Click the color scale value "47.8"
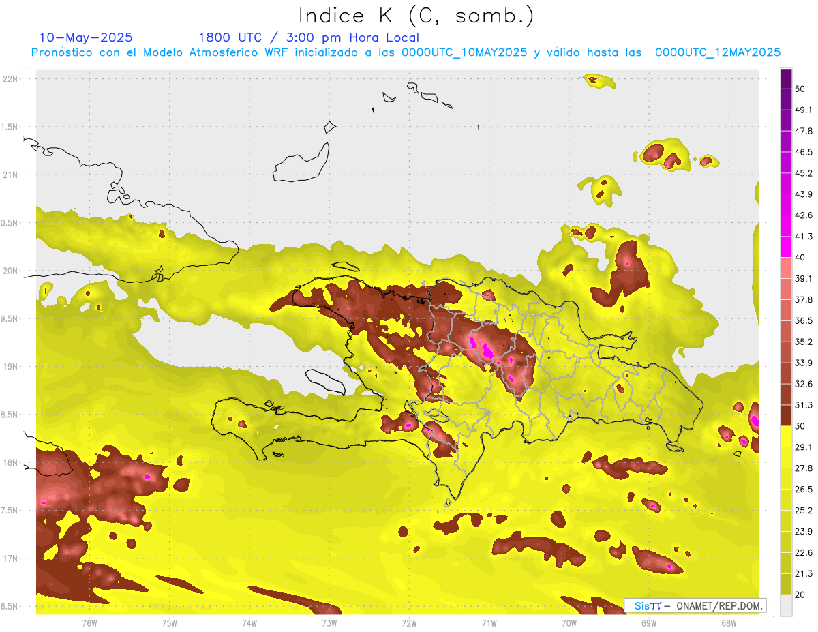 (x=804, y=131)
